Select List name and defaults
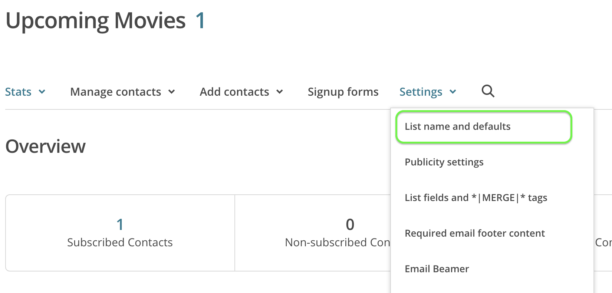612x293 pixels. (457, 126)
